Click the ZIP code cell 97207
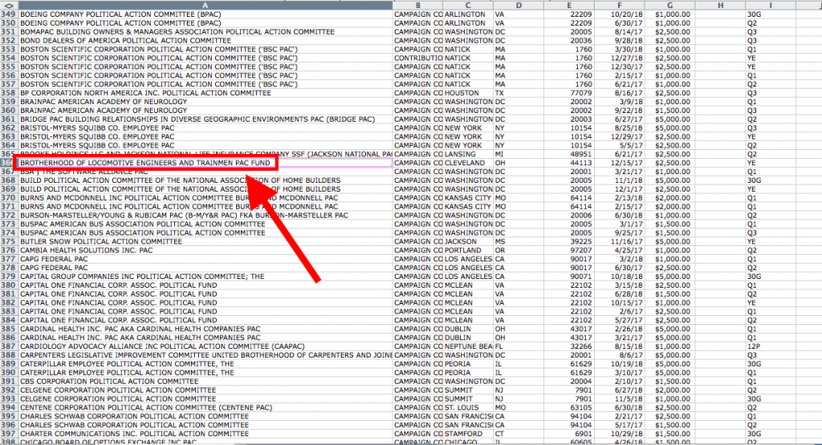 569,250
